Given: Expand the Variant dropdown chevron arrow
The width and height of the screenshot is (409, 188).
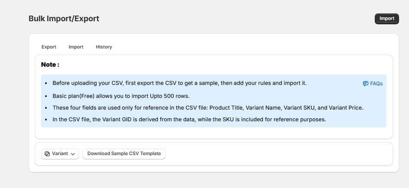Looking at the screenshot, I should (73, 154).
